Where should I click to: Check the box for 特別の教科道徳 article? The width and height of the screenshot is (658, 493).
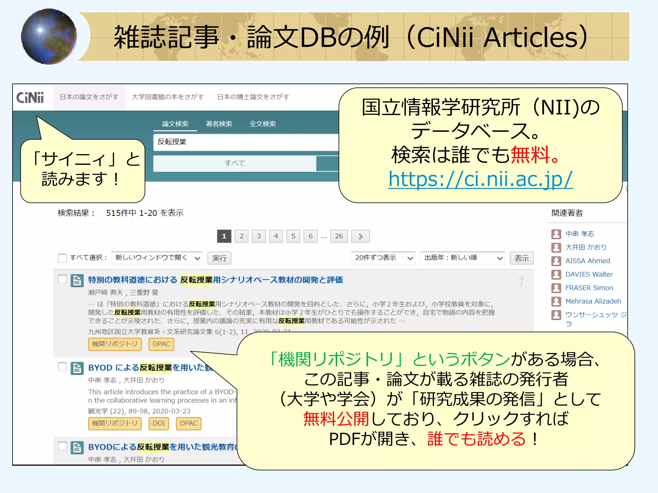[x=62, y=279]
